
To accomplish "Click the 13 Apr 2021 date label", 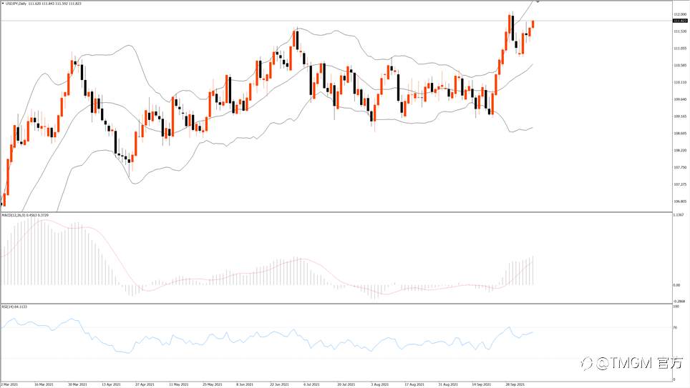I will 111,384.
